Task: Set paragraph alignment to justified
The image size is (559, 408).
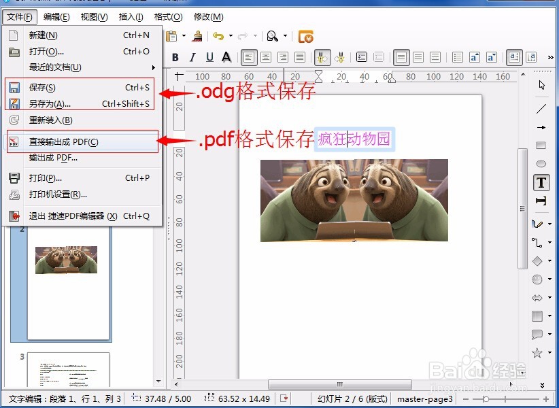Action: (x=300, y=57)
